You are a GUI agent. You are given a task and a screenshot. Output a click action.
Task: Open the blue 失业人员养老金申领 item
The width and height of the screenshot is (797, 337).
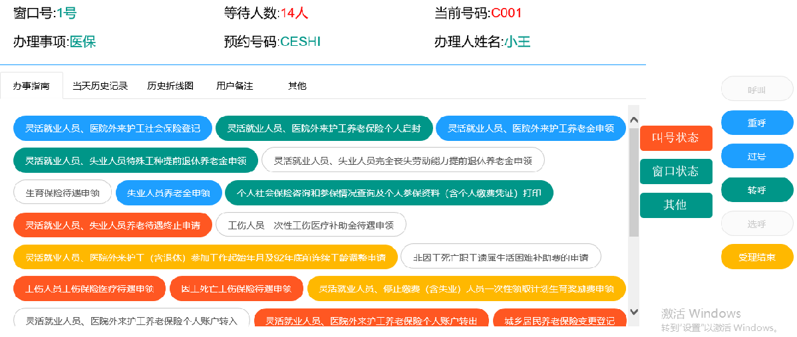(168, 193)
